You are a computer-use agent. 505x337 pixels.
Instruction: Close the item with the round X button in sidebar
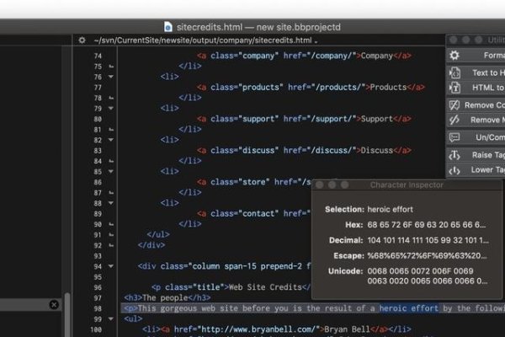(x=54, y=304)
